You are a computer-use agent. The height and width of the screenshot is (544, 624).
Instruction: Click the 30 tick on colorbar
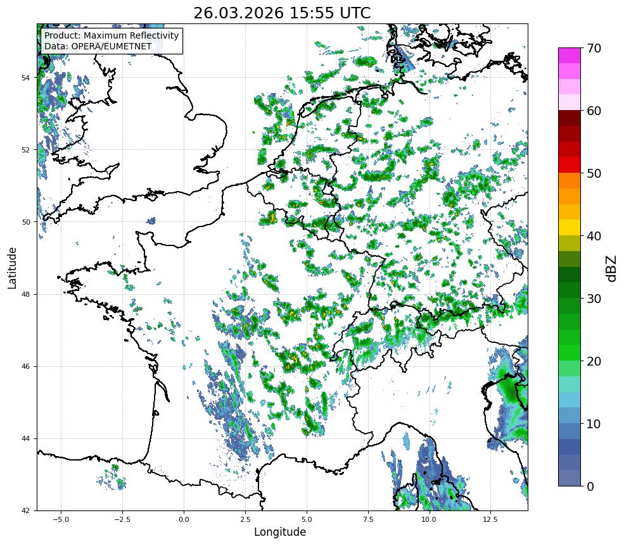coord(594,299)
